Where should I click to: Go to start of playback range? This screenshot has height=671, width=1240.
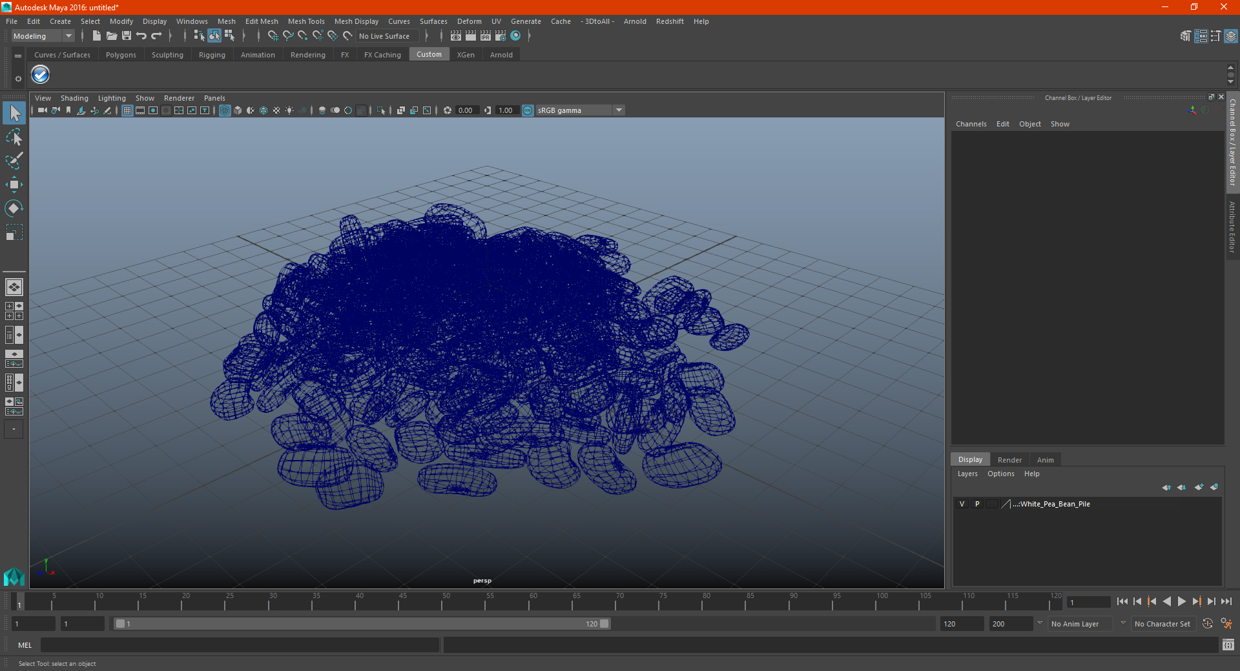coord(1122,601)
